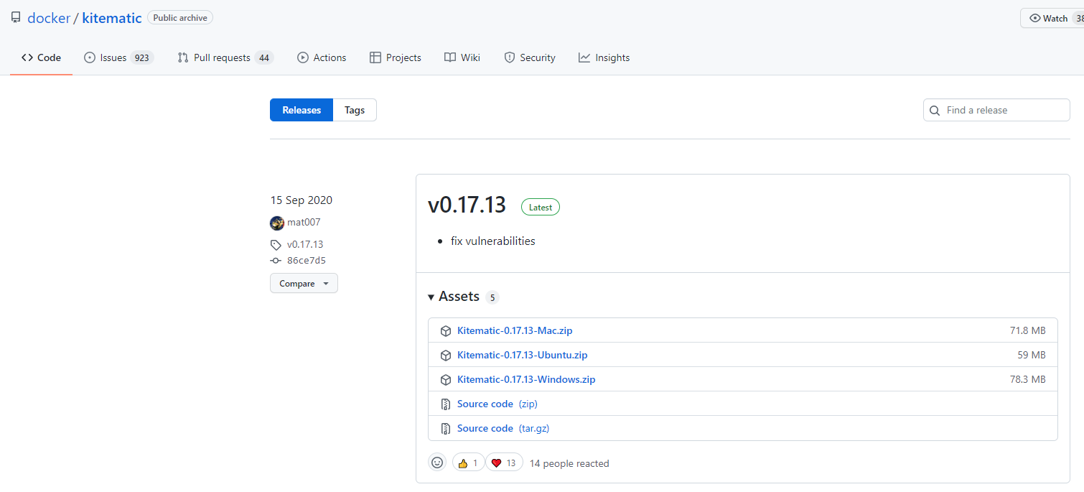1084x492 pixels.
Task: Switch to the Tags view
Action: [355, 110]
